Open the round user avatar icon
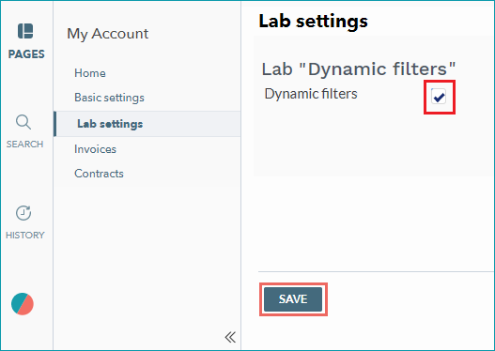The height and width of the screenshot is (351, 495). coord(23,304)
